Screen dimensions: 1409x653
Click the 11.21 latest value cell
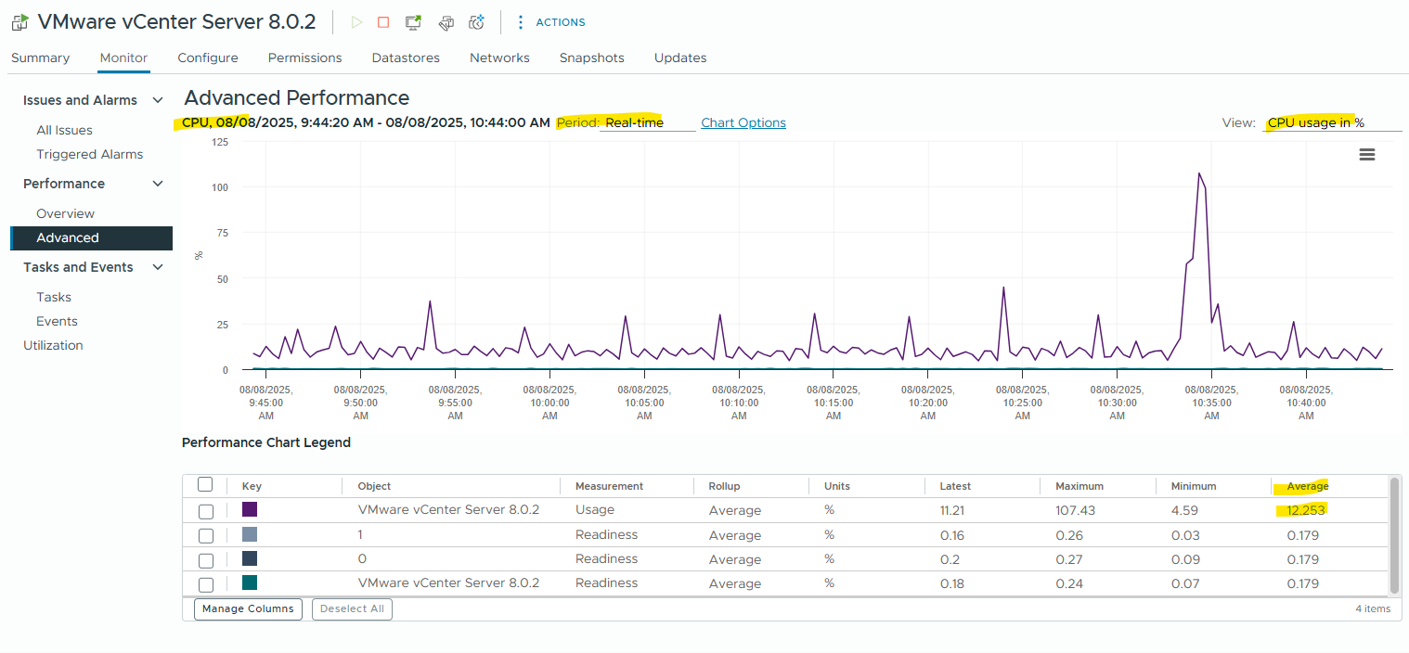(952, 510)
